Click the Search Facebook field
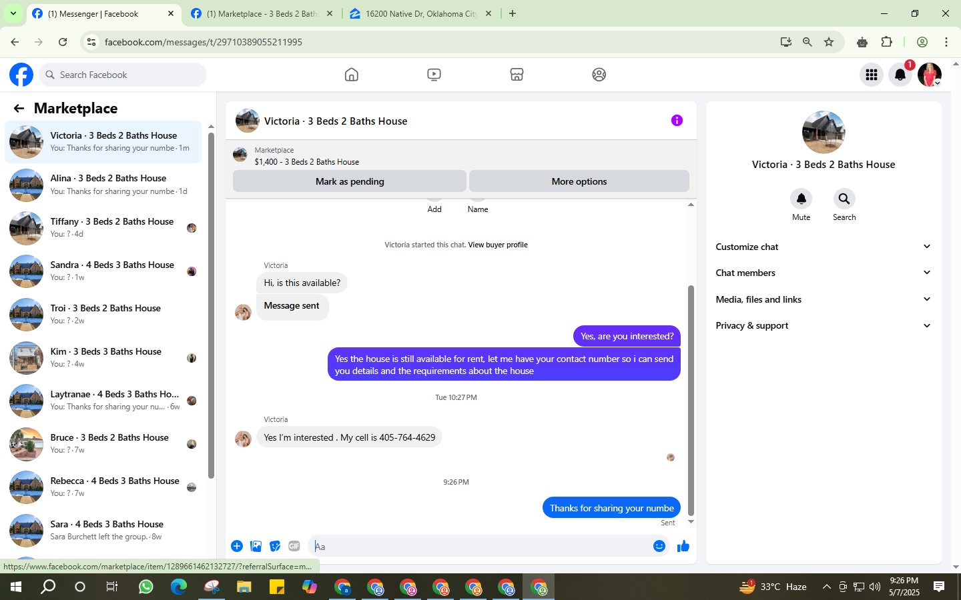The image size is (961, 600). (123, 75)
